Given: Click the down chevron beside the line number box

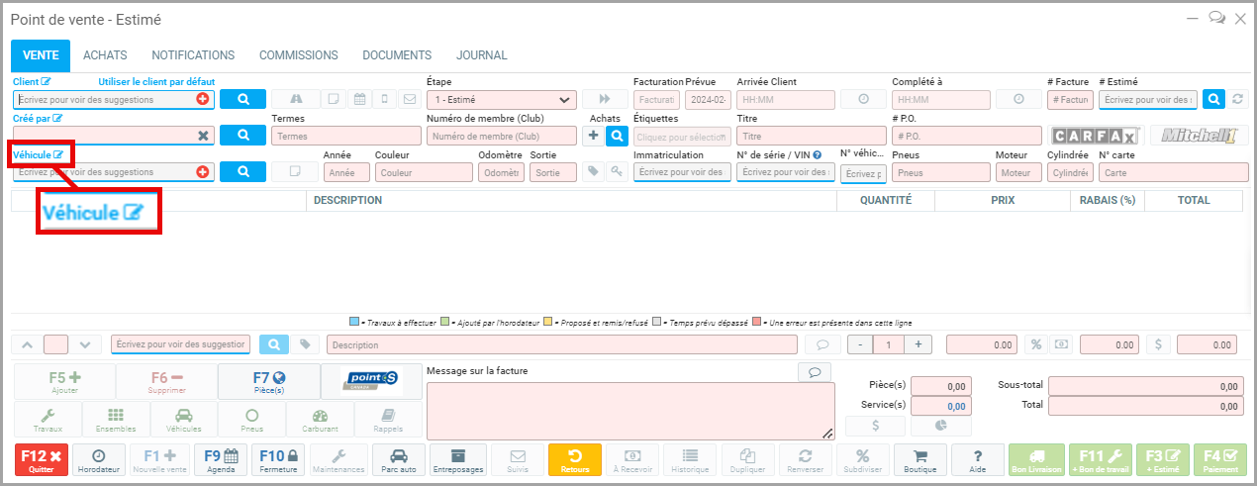Looking at the screenshot, I should click(85, 344).
